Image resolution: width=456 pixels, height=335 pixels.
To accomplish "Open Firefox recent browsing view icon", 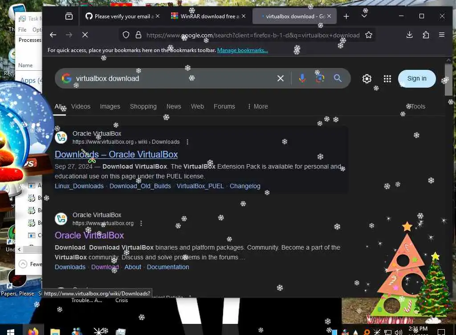I will click(x=69, y=16).
